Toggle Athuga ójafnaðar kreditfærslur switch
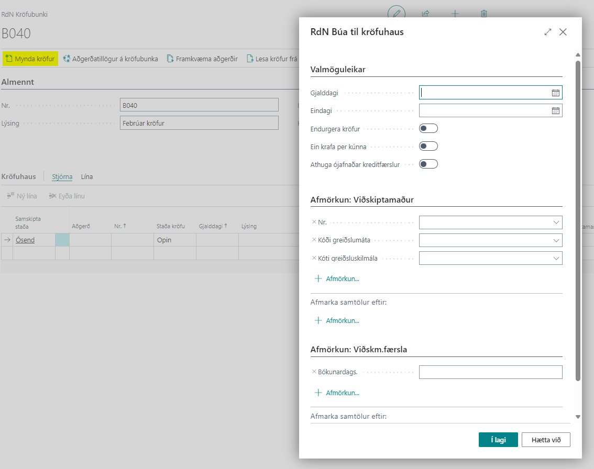 click(428, 164)
